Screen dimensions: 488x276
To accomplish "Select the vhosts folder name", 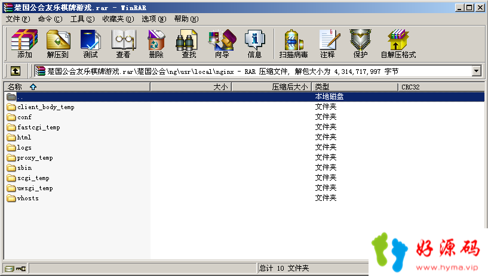I will (27, 199).
